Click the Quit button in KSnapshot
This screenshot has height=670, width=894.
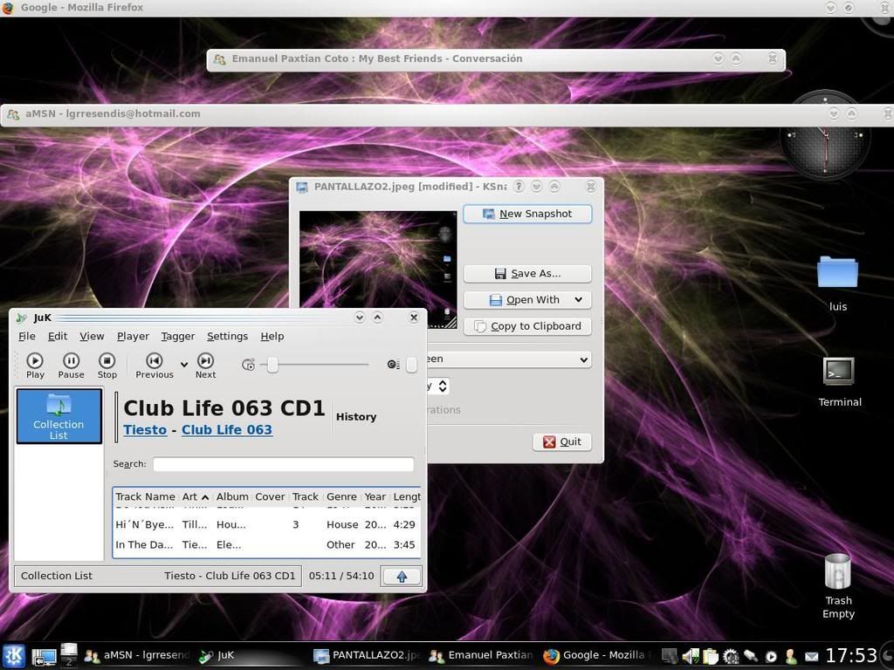pyautogui.click(x=562, y=442)
